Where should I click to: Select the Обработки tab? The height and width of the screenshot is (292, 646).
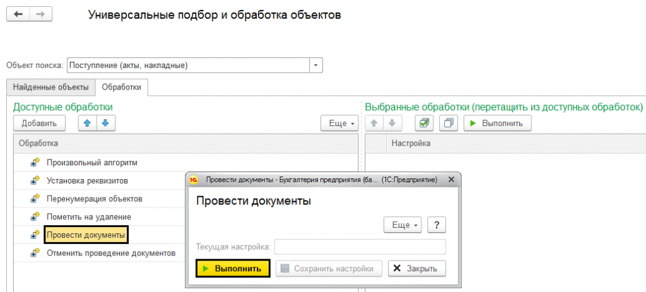coord(122,87)
